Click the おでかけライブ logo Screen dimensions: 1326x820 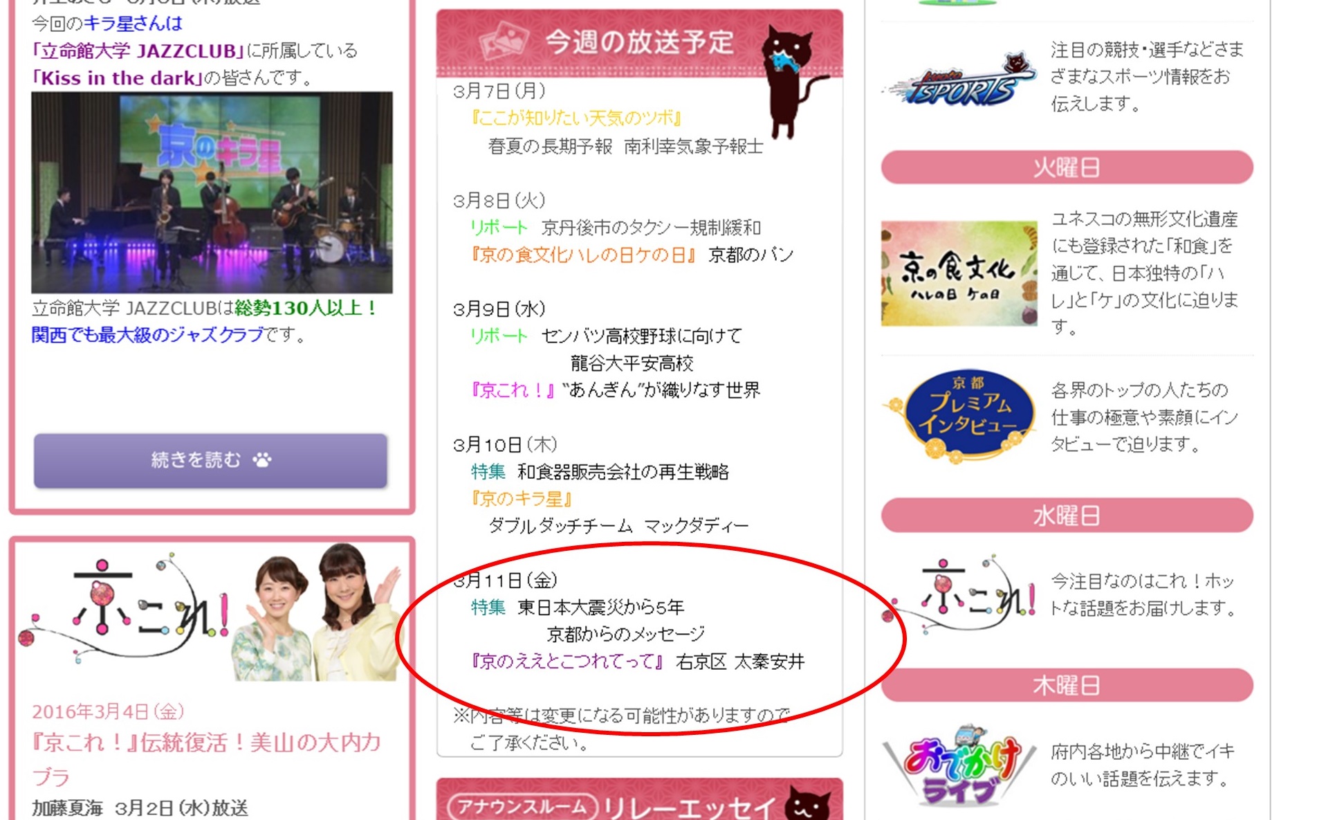959,765
